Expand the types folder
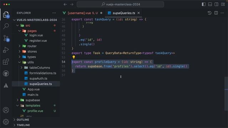The height and width of the screenshot is (128, 228). (x=20, y=57)
